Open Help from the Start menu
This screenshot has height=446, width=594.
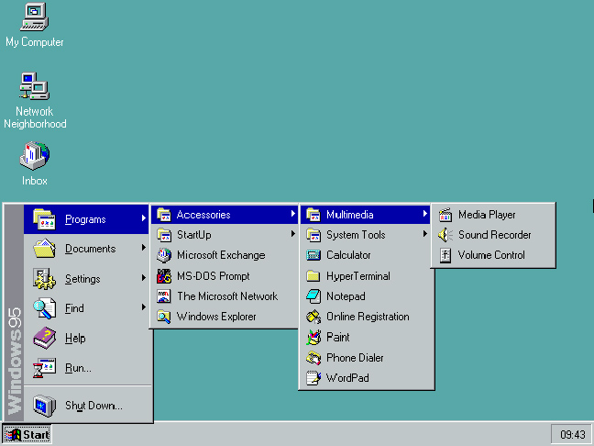[74, 339]
